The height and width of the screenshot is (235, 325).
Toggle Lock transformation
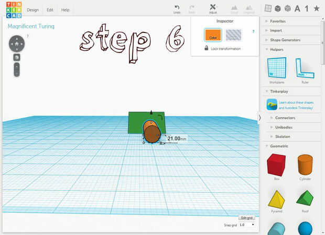[x=222, y=48]
